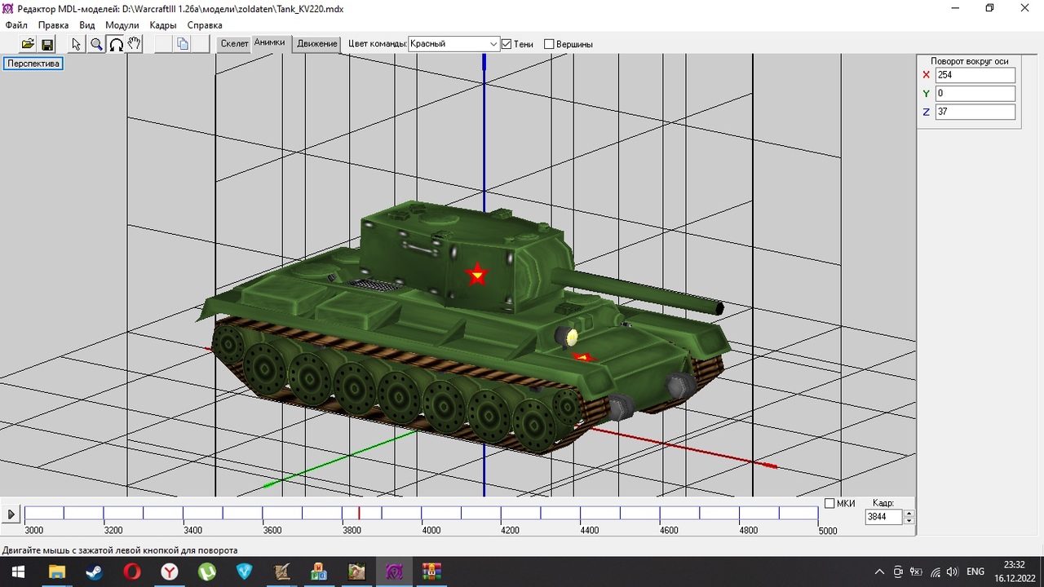This screenshot has height=587, width=1044.
Task: Open Wi-Fi network settings in the tray
Action: pos(935,572)
